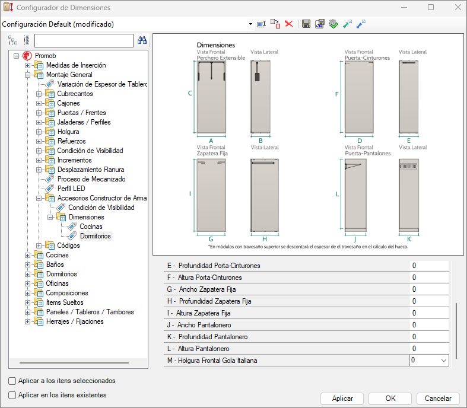Select Refuerzos in the tree
This screenshot has width=467, height=408.
(x=71, y=141)
